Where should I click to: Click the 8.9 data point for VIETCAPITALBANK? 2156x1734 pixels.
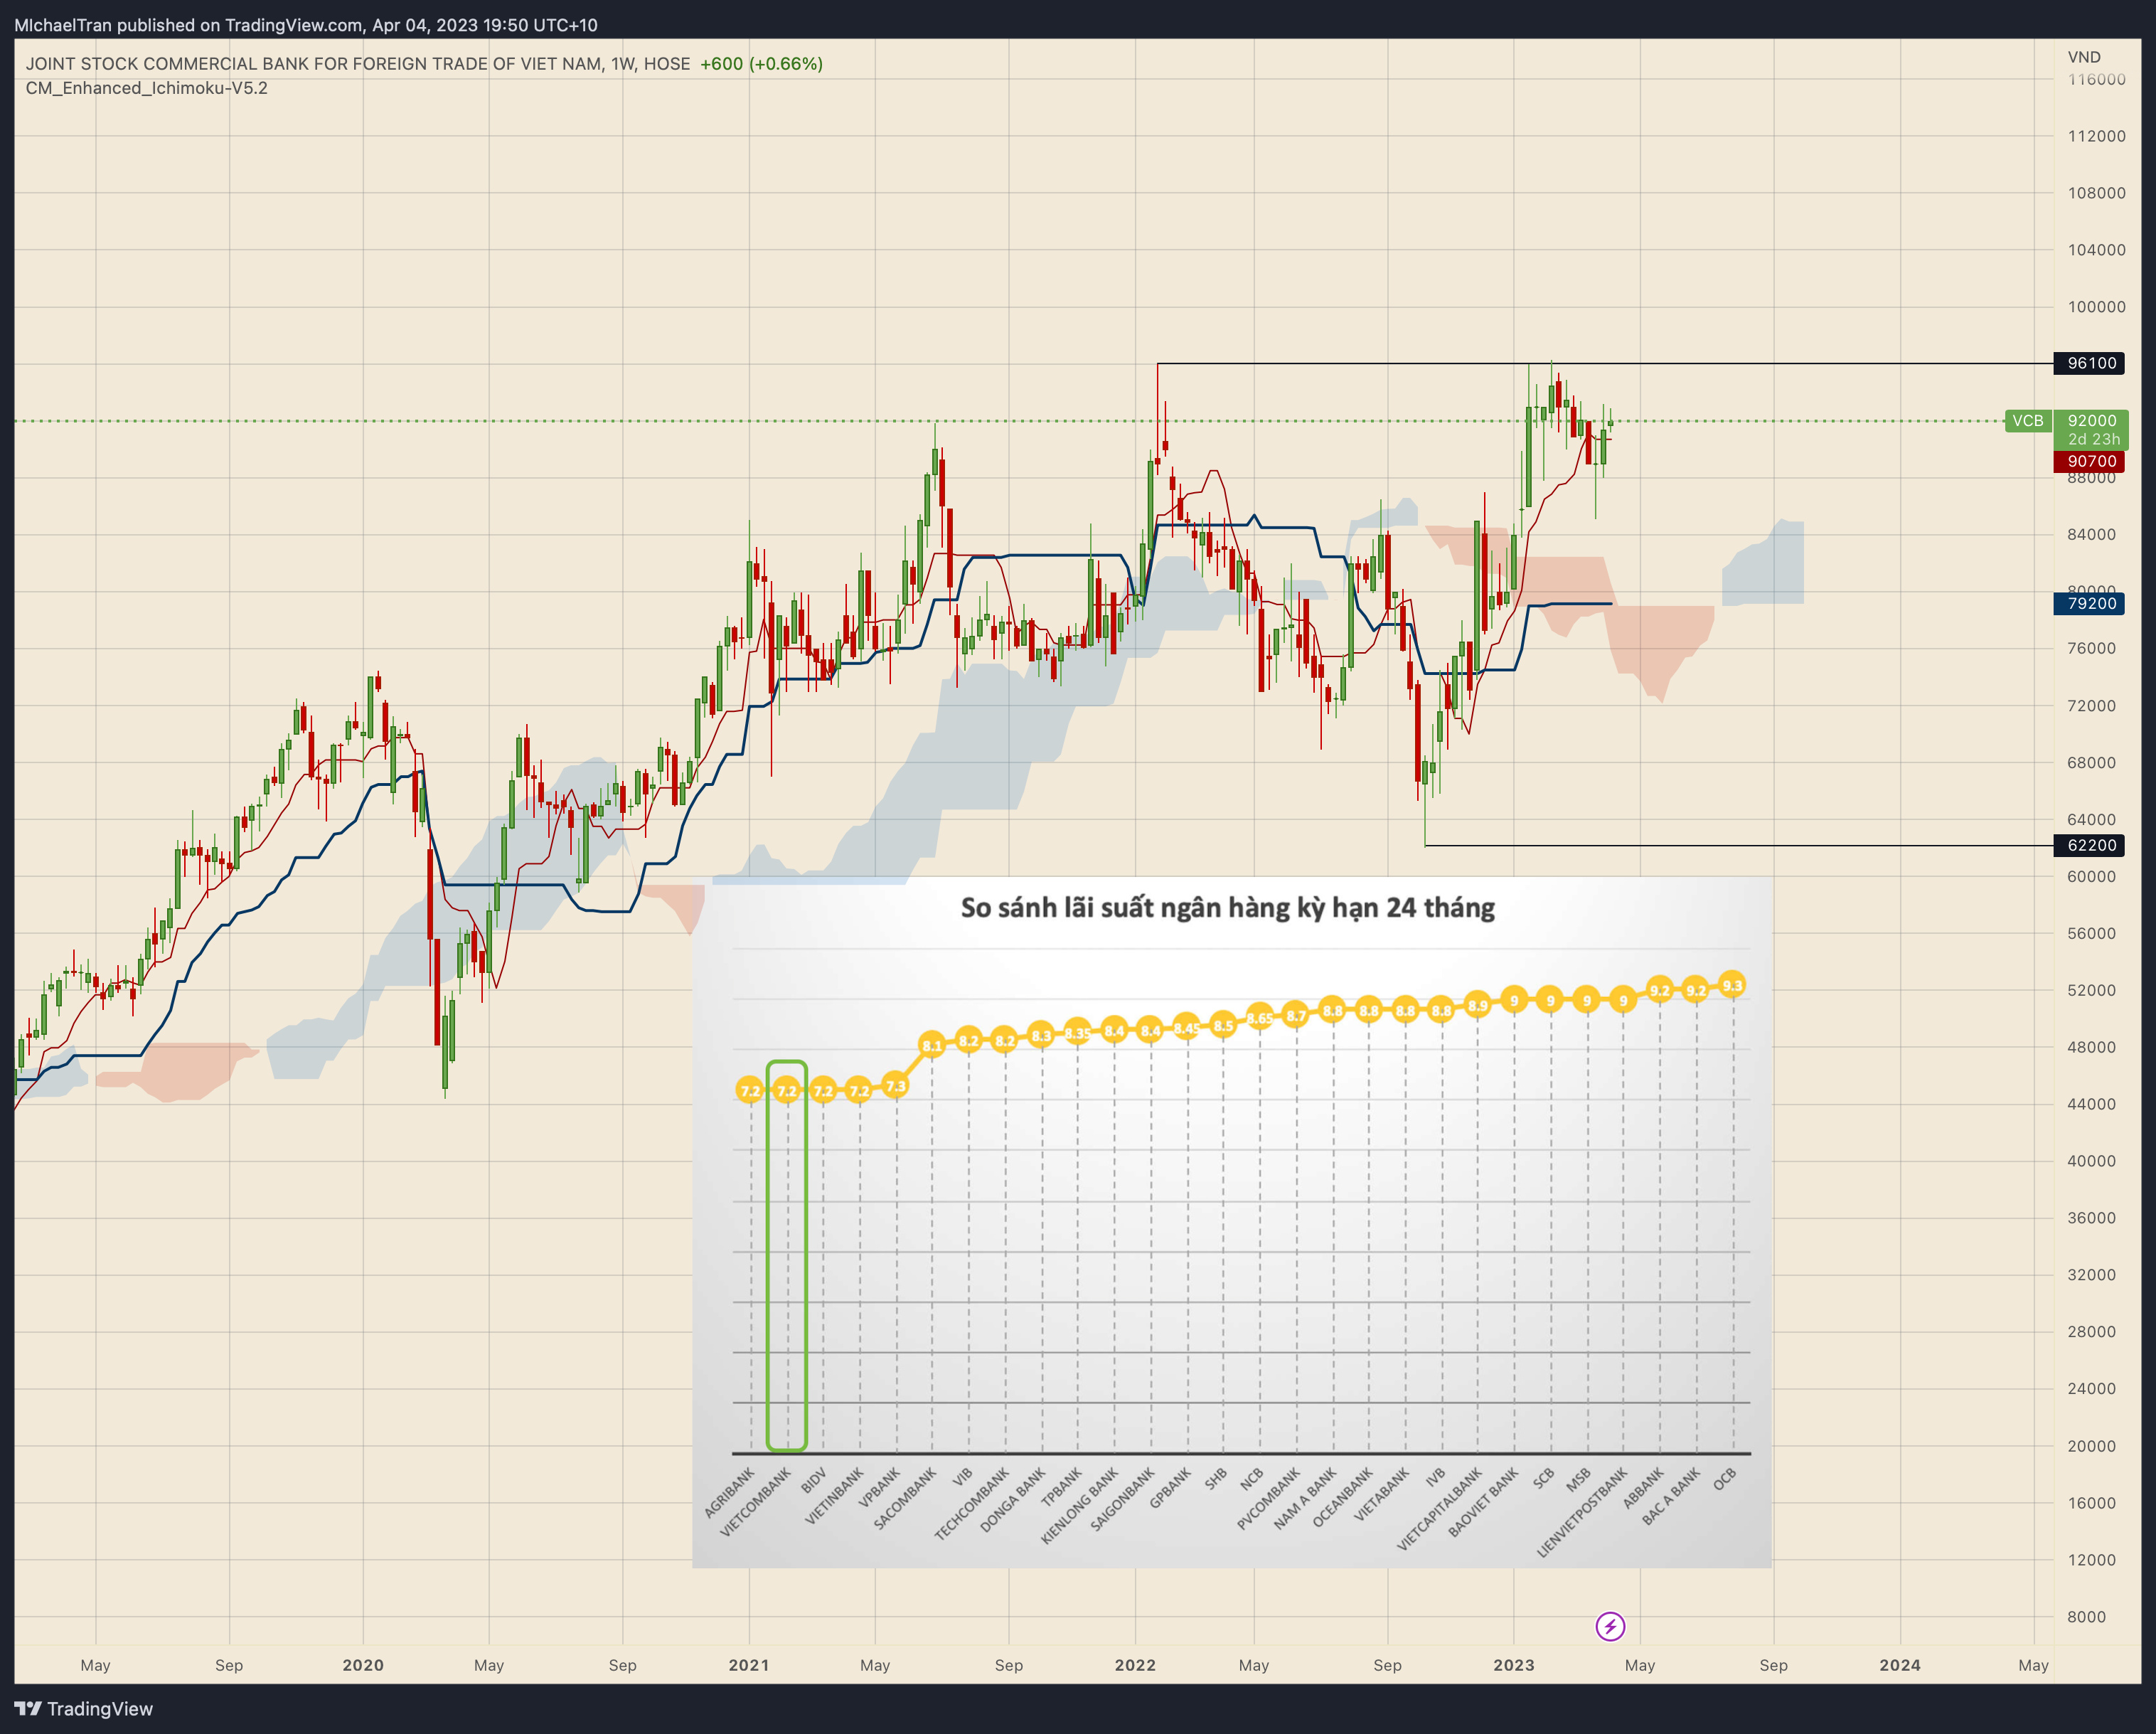click(1477, 1005)
